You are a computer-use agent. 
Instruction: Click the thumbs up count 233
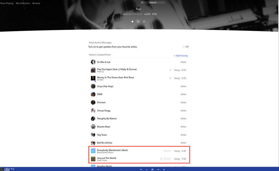[147, 14]
